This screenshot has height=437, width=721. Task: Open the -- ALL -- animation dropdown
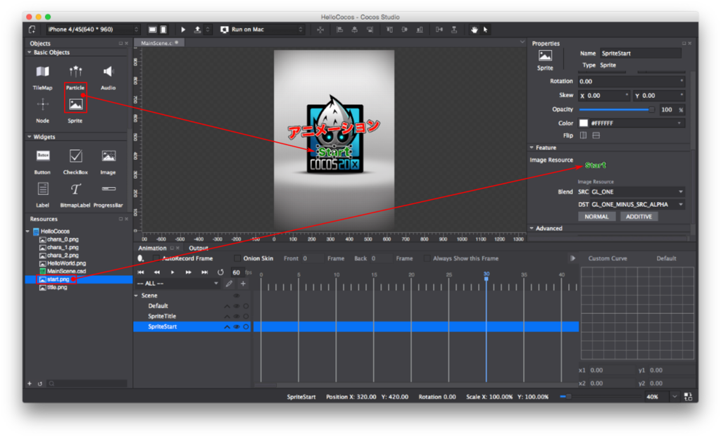(x=177, y=284)
